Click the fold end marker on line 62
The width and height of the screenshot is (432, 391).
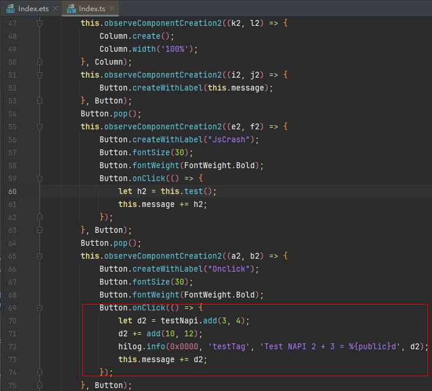[39, 217]
